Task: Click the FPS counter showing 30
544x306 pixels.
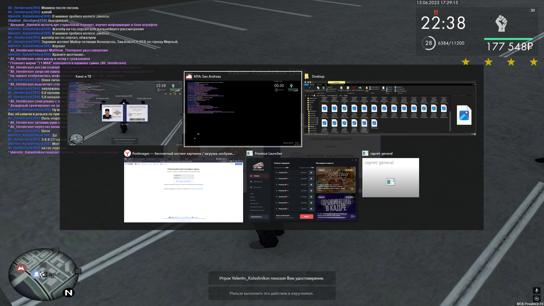Action: [x=533, y=10]
